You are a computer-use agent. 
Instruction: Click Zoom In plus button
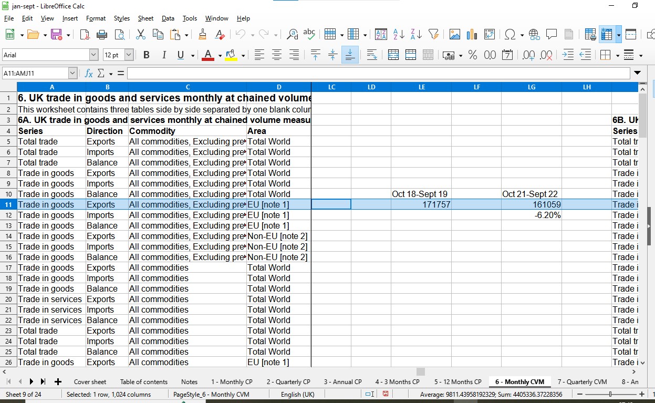642,394
